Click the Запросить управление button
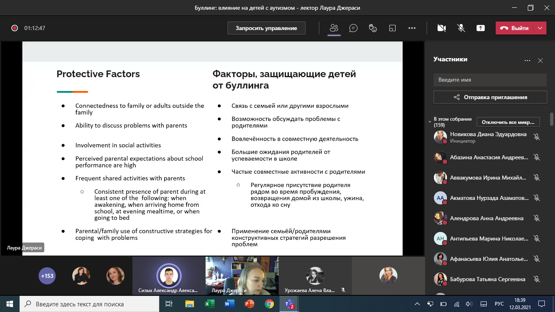The image size is (555, 312). click(x=266, y=28)
